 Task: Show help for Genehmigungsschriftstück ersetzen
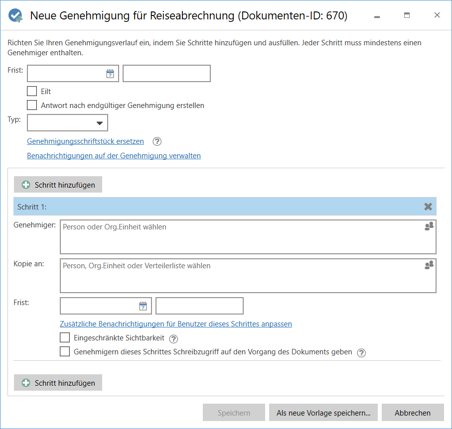coord(156,141)
